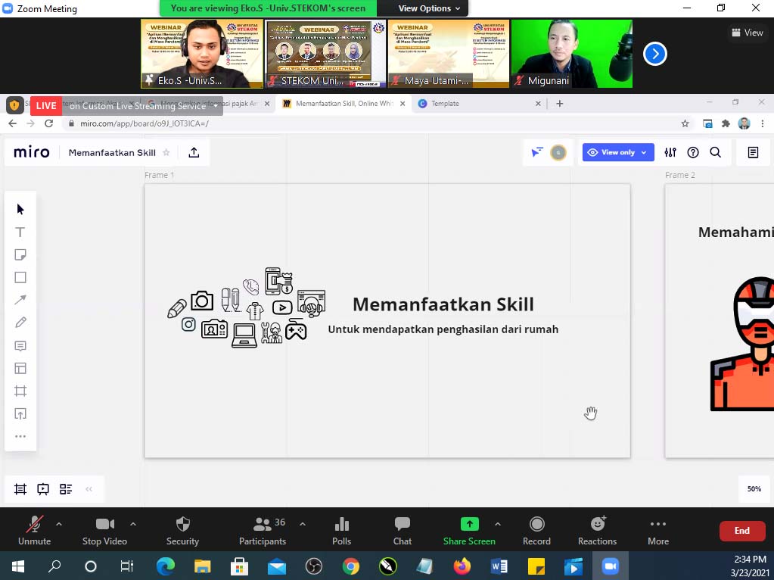Open the grid cards view icon
The image size is (774, 580).
click(x=66, y=489)
